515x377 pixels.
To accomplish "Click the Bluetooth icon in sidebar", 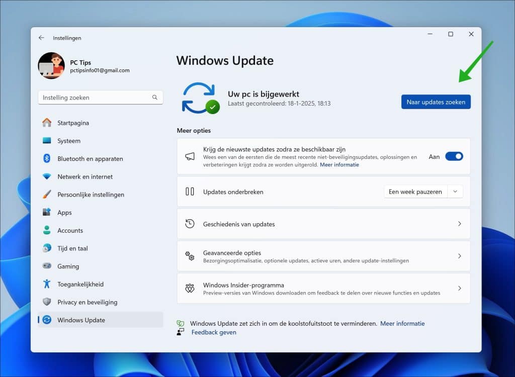I will click(47, 158).
